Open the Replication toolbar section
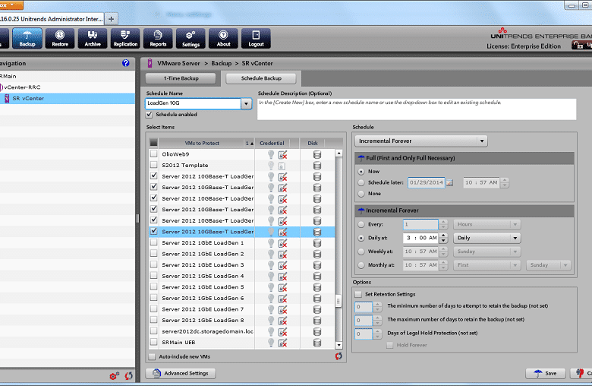The width and height of the screenshot is (592, 386). click(x=125, y=38)
